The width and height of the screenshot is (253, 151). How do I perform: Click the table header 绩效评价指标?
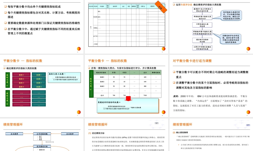coord(101,72)
